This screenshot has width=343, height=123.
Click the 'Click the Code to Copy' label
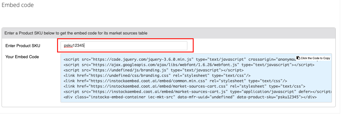pos(315,58)
